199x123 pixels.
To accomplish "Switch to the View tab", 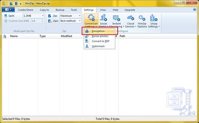I will click(x=103, y=10).
